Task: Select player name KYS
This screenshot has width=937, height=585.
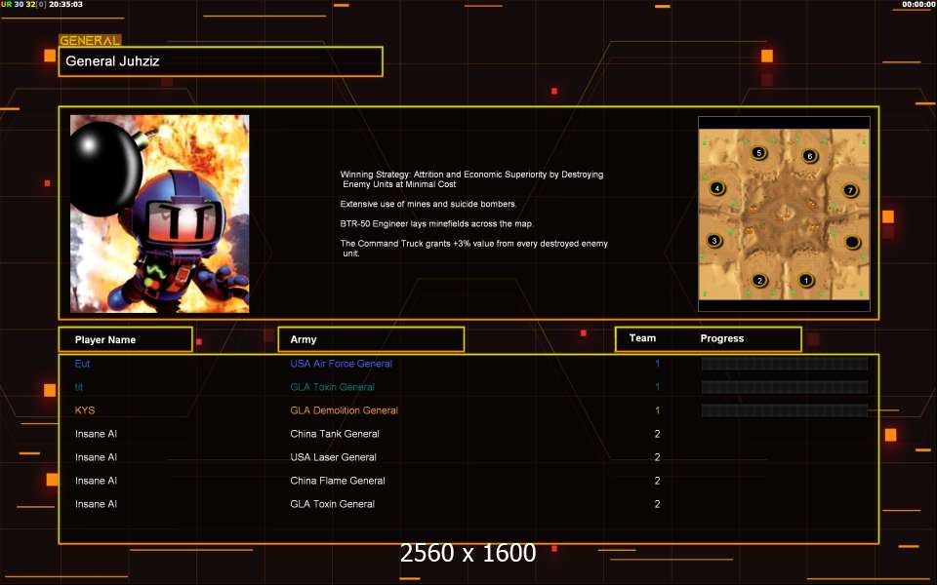Action: coord(85,410)
